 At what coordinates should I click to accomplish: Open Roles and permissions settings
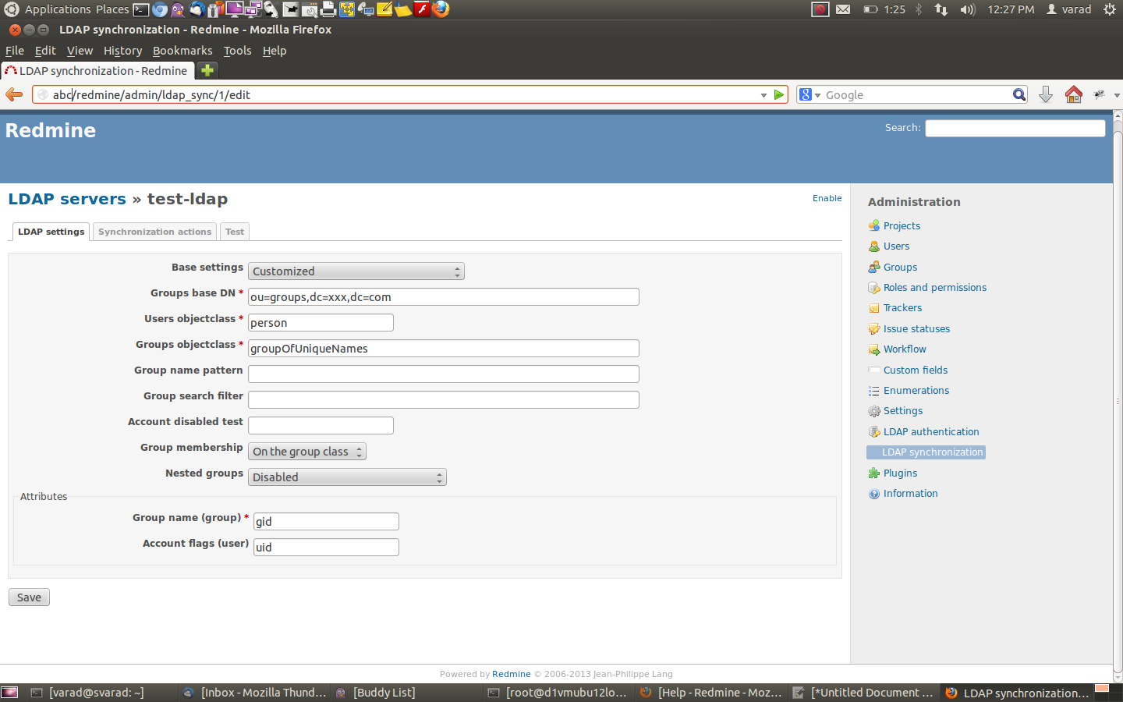[873, 287]
